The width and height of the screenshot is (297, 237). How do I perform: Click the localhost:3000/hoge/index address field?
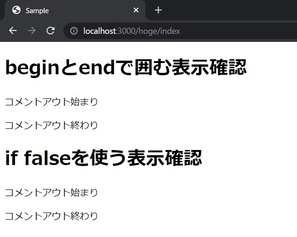tap(180, 31)
